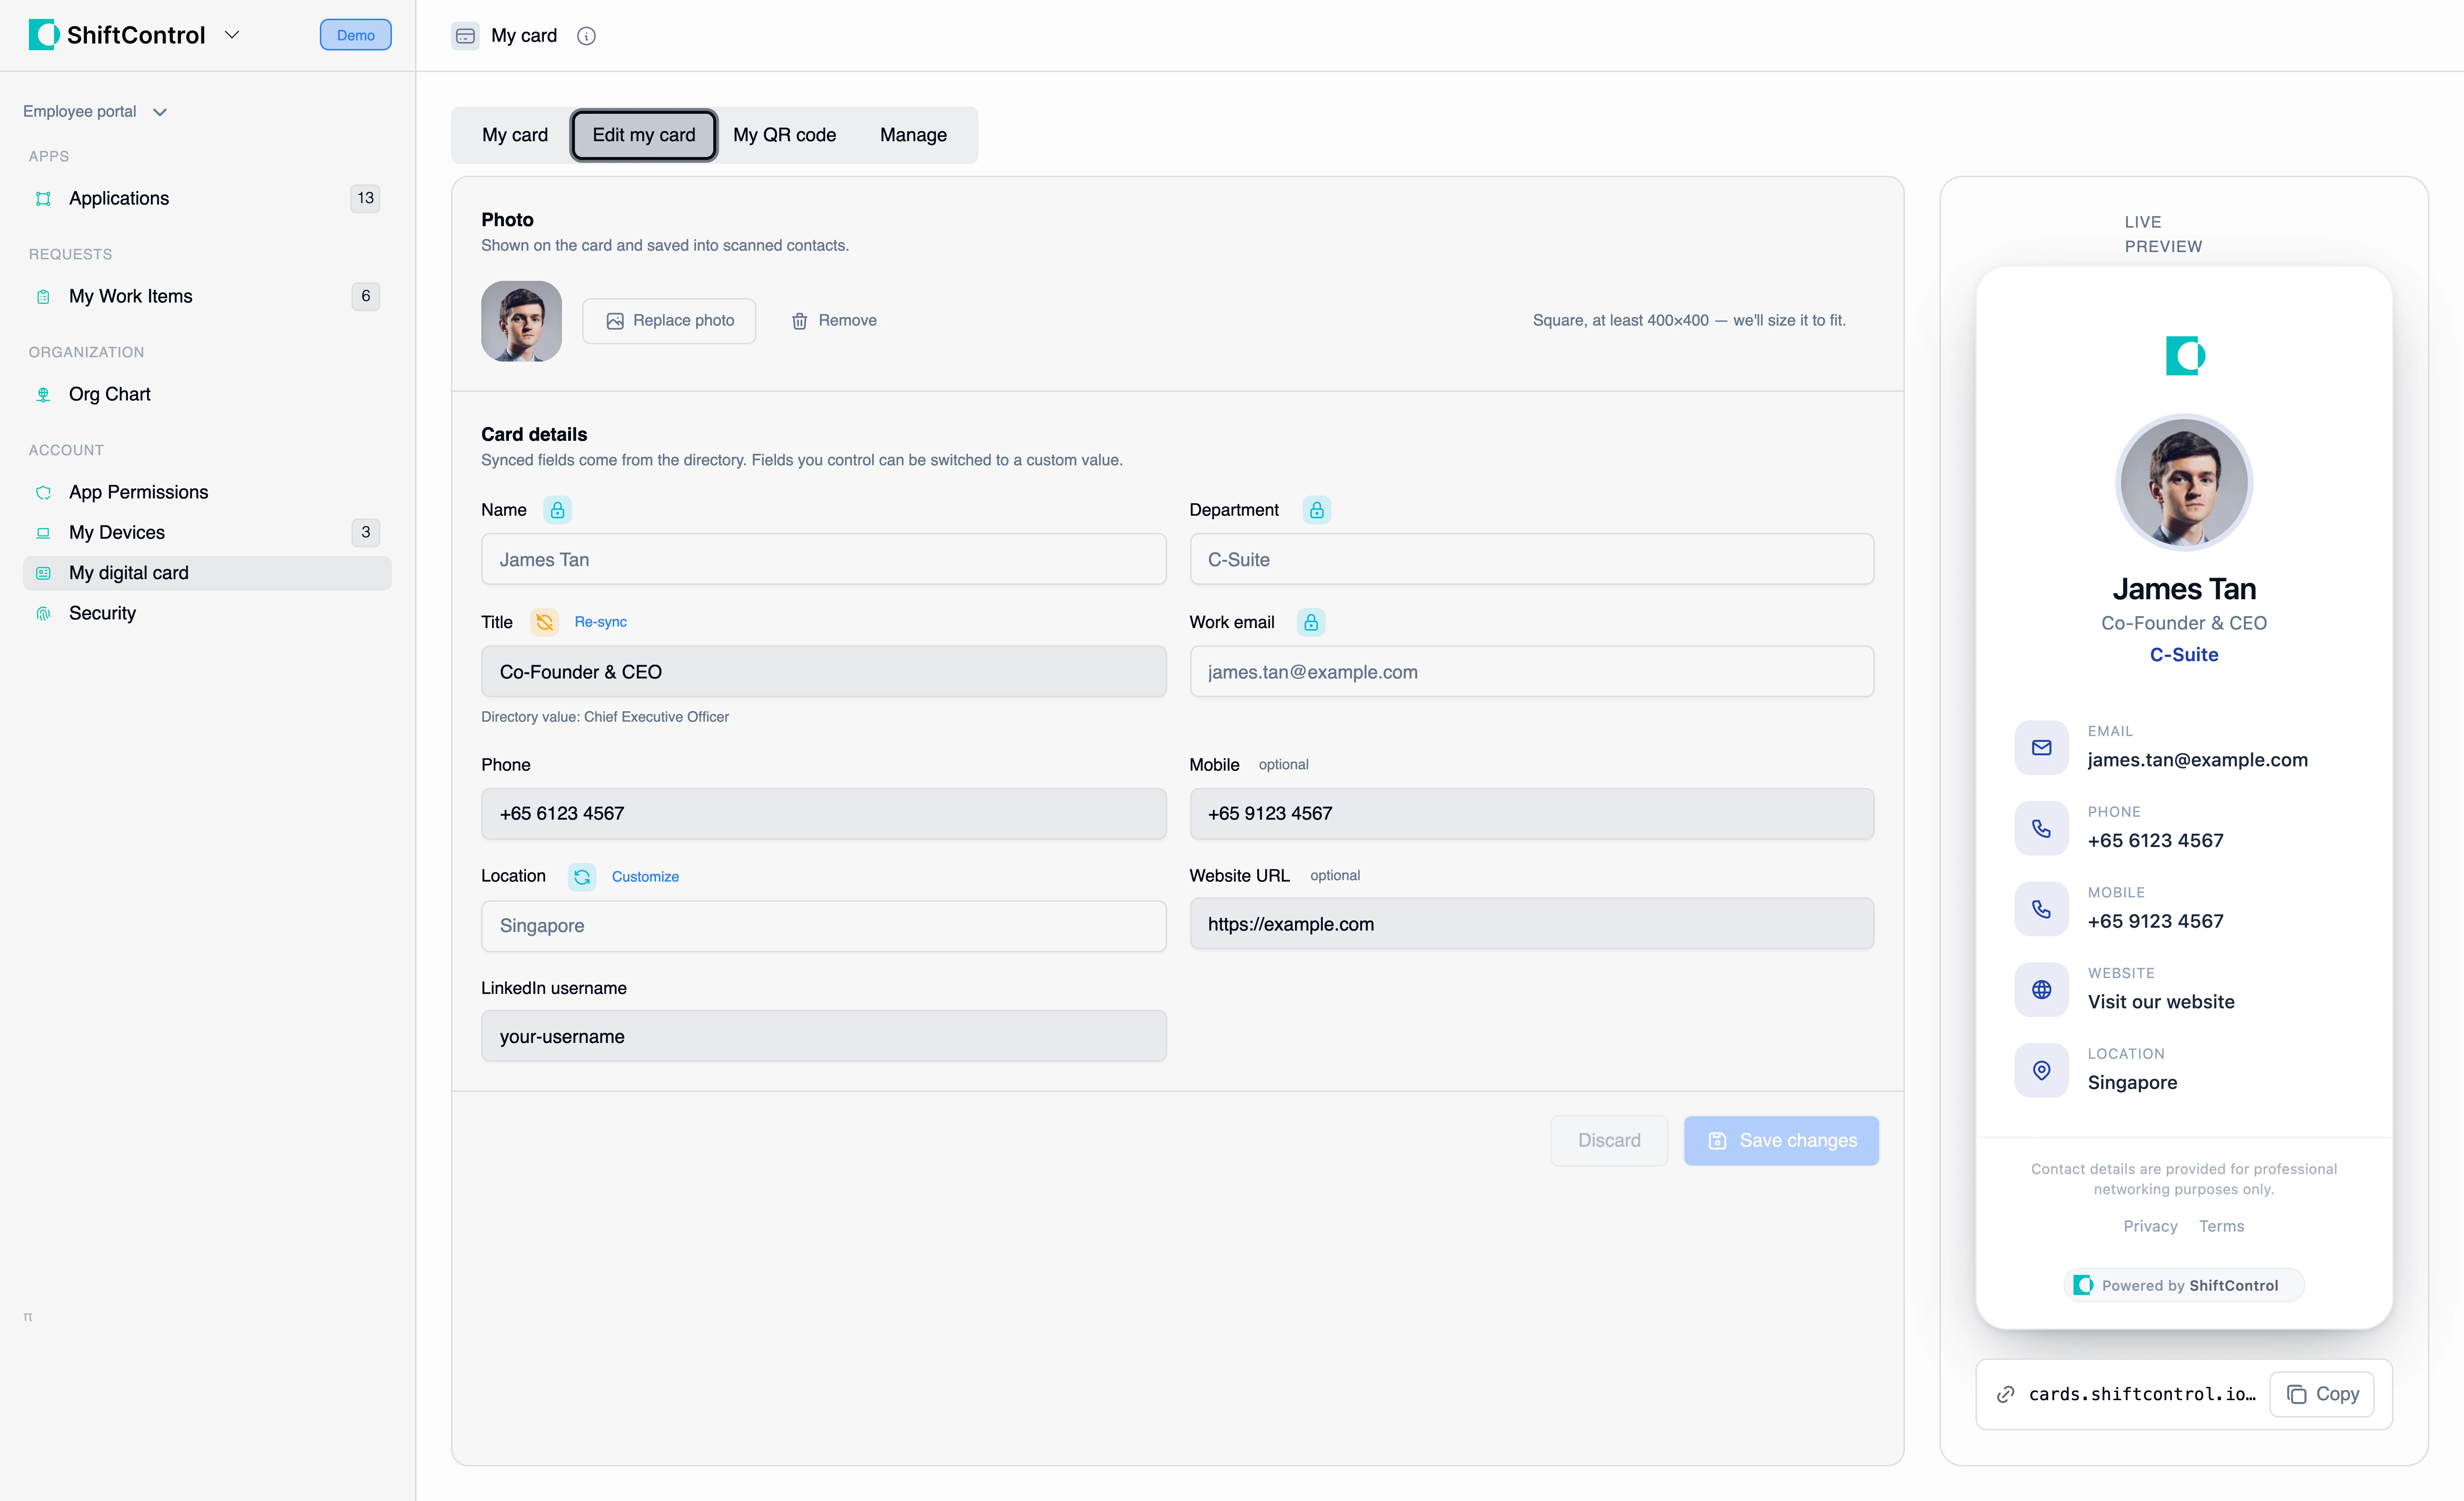Image resolution: width=2464 pixels, height=1501 pixels.
Task: Click the Title unsynced icon
Action: click(x=544, y=622)
